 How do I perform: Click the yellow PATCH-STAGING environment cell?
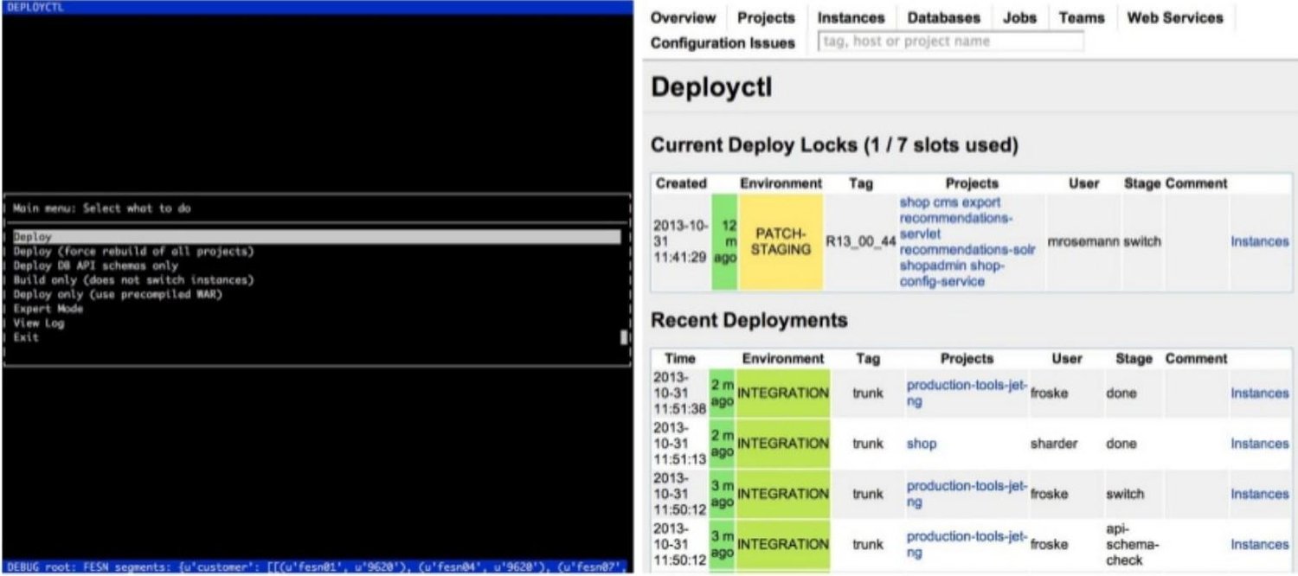781,242
